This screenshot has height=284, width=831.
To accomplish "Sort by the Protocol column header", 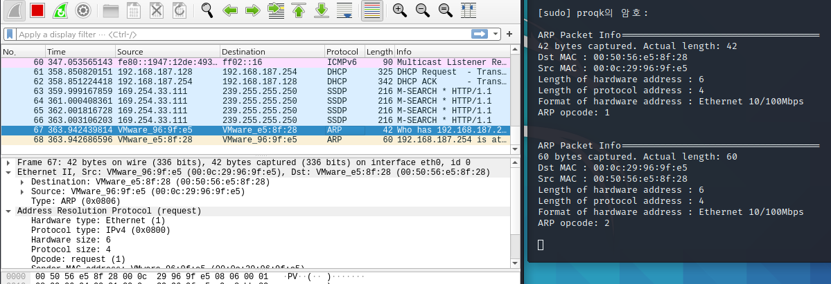I will [344, 52].
